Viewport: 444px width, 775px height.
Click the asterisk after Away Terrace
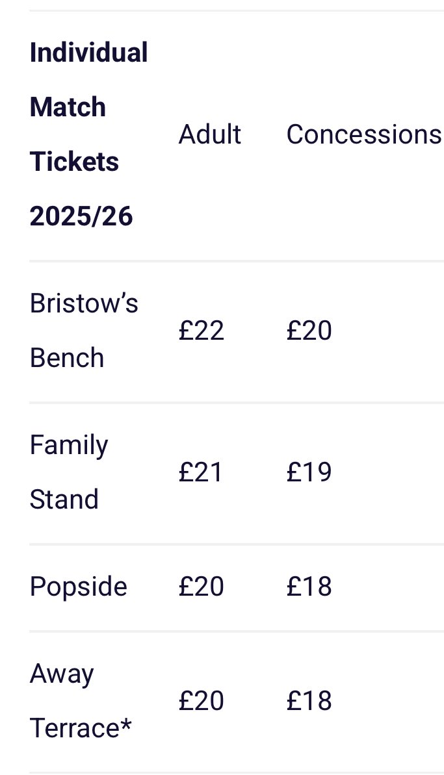(x=126, y=726)
